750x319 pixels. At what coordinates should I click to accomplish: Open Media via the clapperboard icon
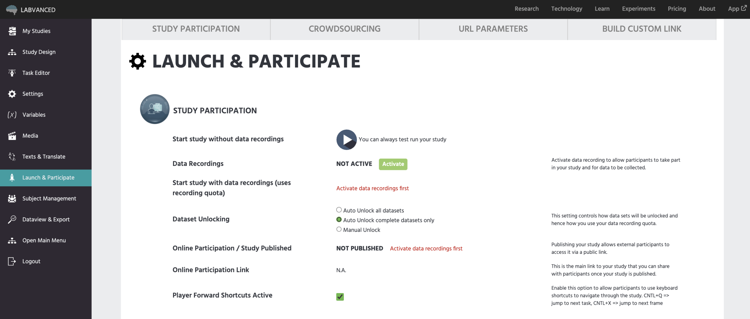point(12,136)
